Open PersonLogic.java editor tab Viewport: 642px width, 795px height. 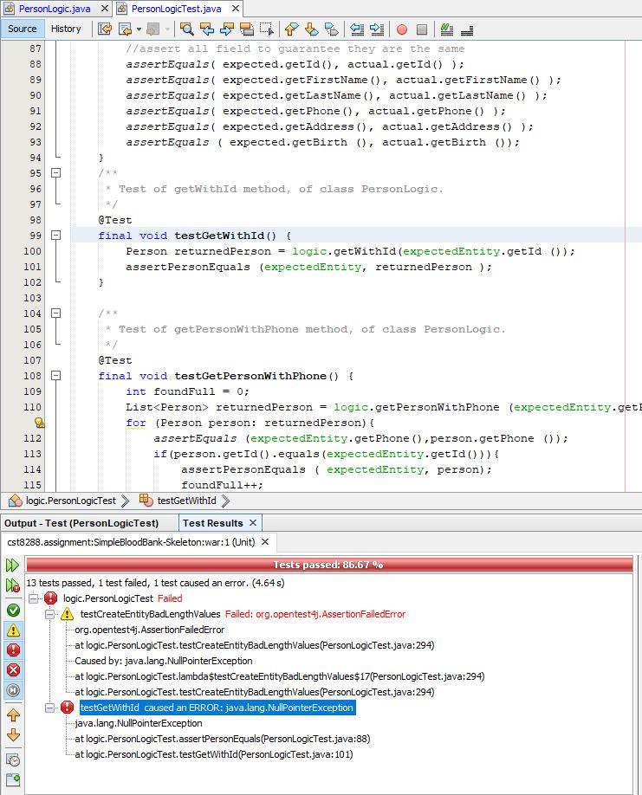[55, 9]
